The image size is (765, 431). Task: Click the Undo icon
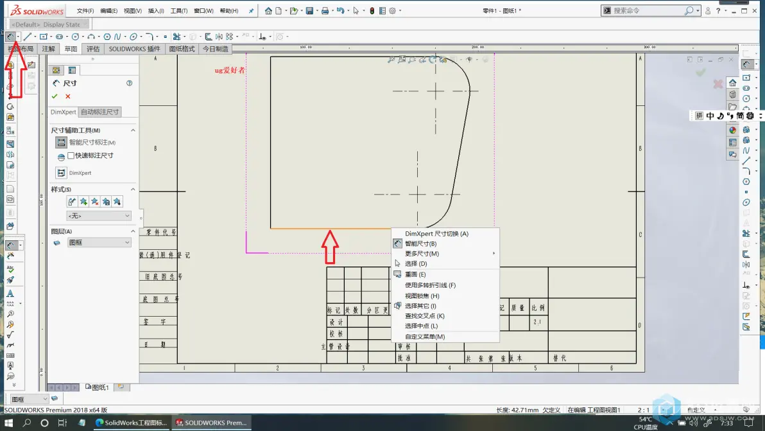[340, 11]
